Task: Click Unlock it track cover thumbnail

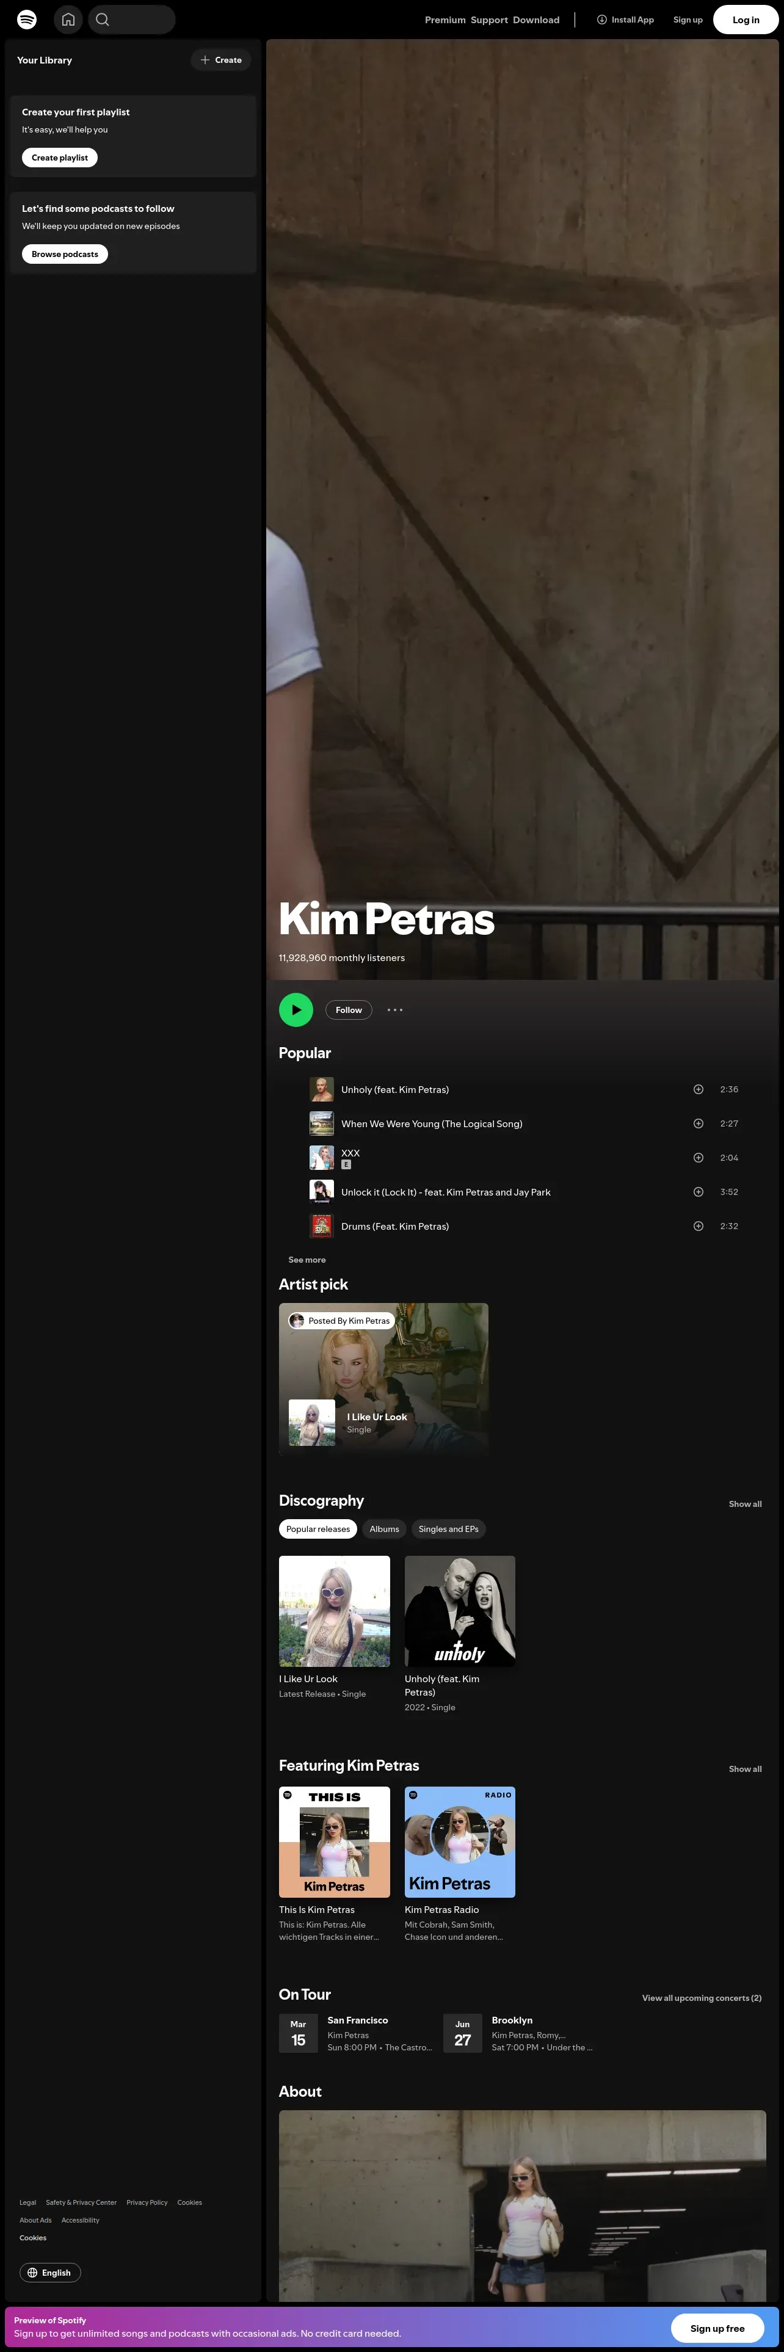Action: click(321, 1191)
